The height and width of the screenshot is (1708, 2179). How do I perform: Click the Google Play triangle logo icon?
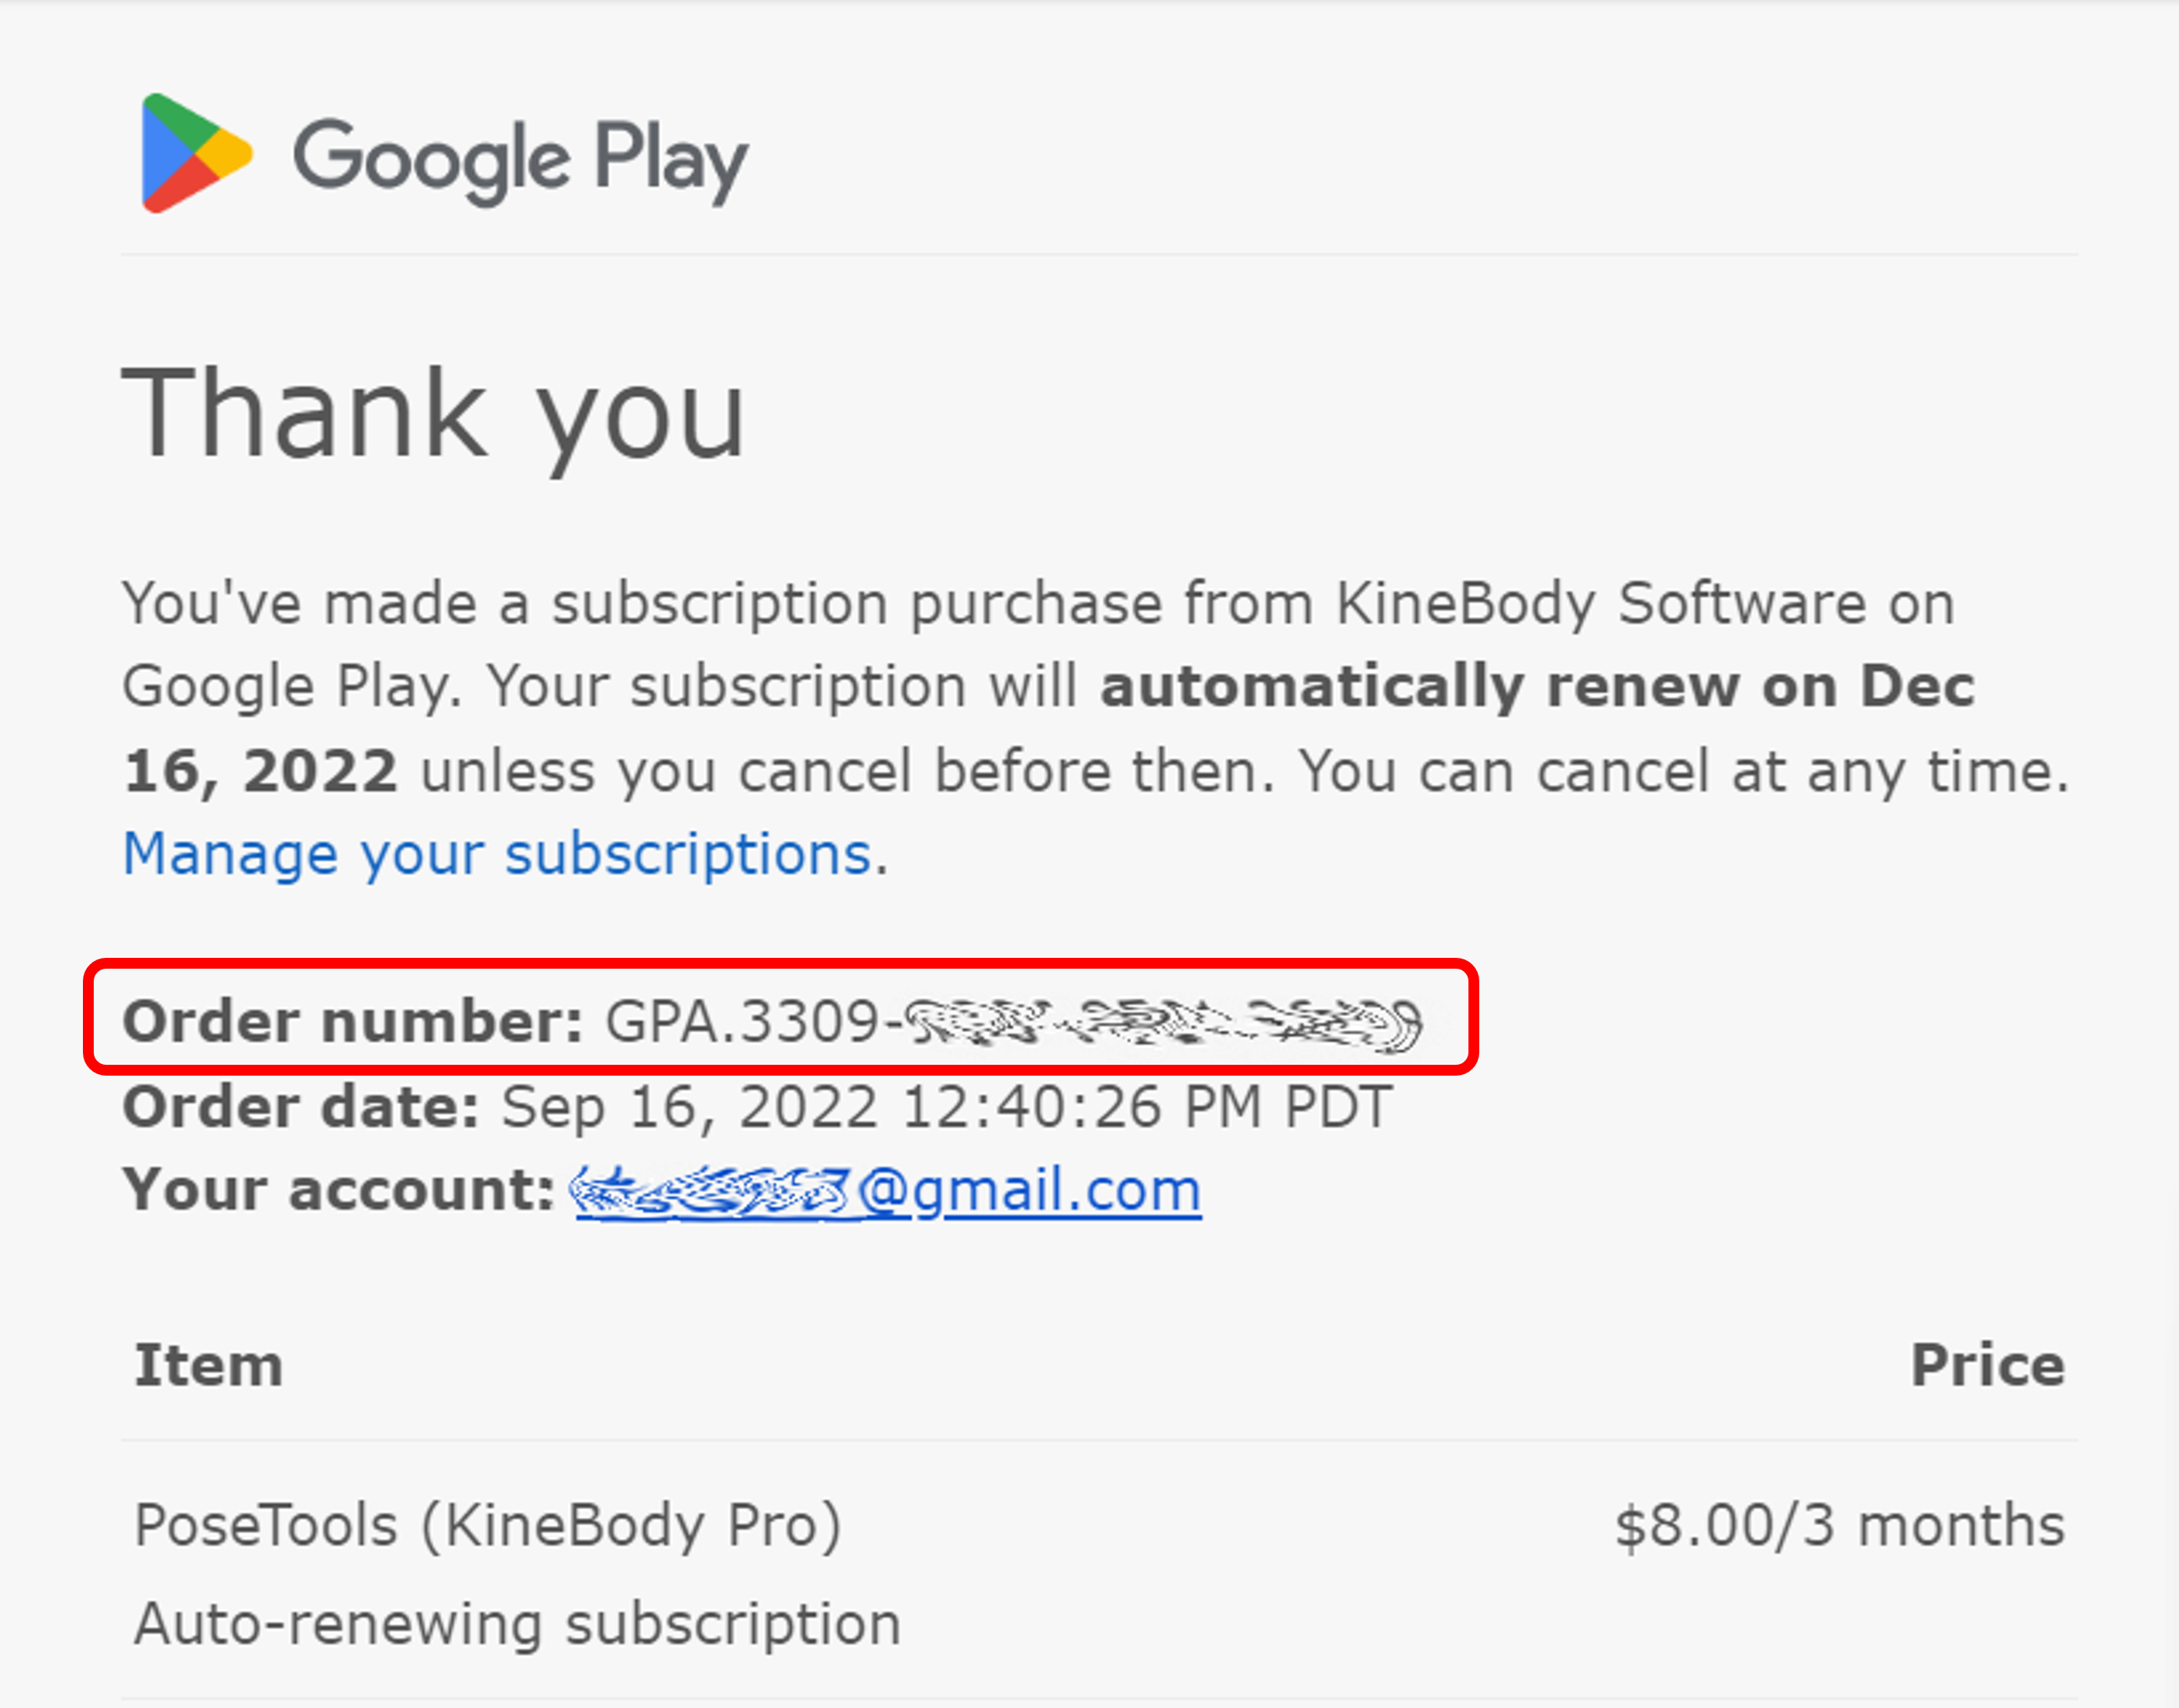pos(196,153)
